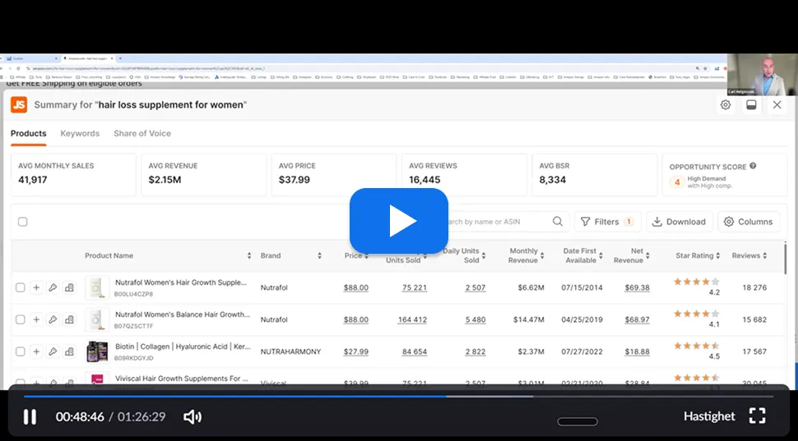Image resolution: width=798 pixels, height=441 pixels.
Task: Click the key icon in the NUTRAHARMONY row
Action: tap(53, 351)
